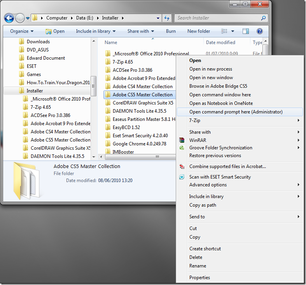Select DAEMON Tools Lite in navigation tree
Image resolution: width=306 pixels, height=285 pixels.
coord(58,156)
